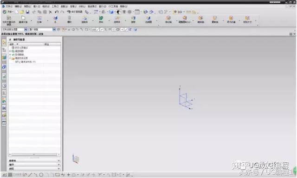This screenshot has height=178, width=297.
Task: Select the Arc tool in sketch toolbar
Action: 35,175
